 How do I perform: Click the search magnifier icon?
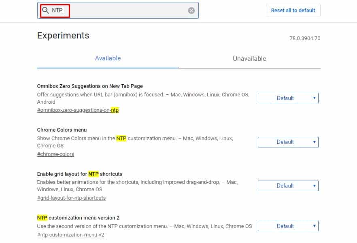click(45, 10)
